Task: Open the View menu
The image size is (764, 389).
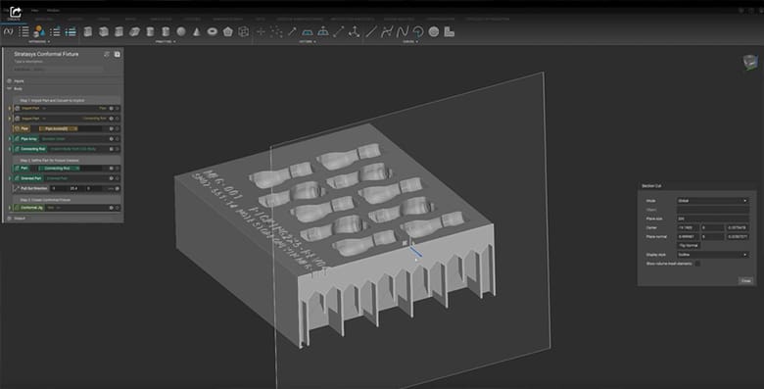Action: point(34,10)
